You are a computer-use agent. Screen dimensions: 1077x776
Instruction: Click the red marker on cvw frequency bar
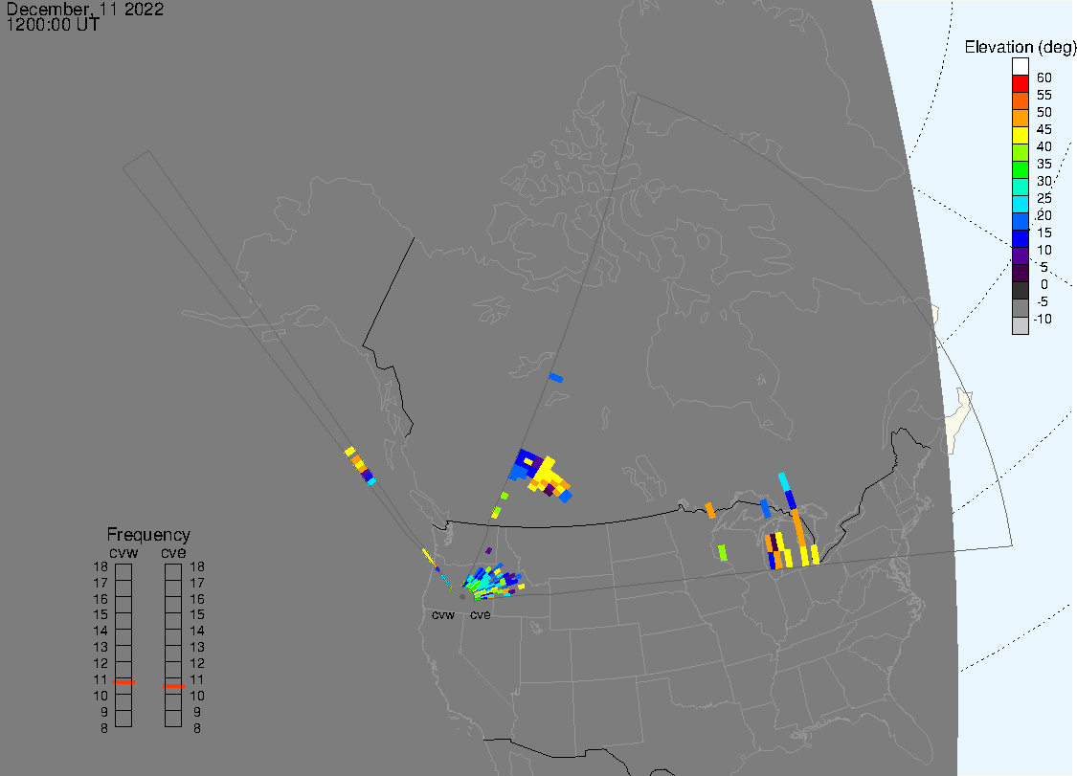tap(123, 682)
